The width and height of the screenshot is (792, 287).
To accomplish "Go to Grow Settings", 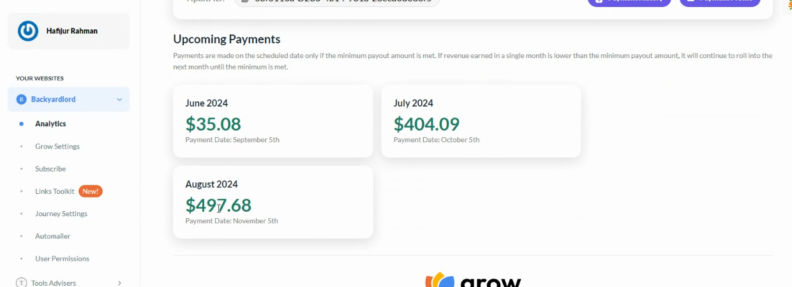I will pos(57,146).
